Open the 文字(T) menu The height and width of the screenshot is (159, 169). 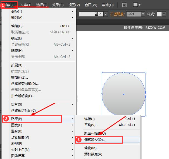point(26,5)
